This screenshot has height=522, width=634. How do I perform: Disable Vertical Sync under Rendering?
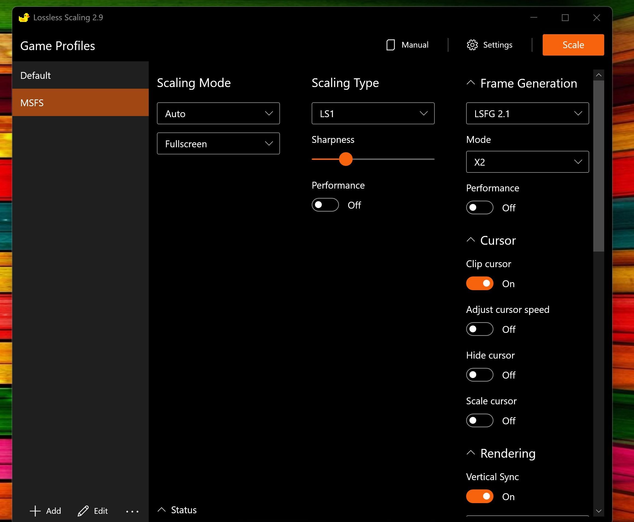click(x=479, y=497)
